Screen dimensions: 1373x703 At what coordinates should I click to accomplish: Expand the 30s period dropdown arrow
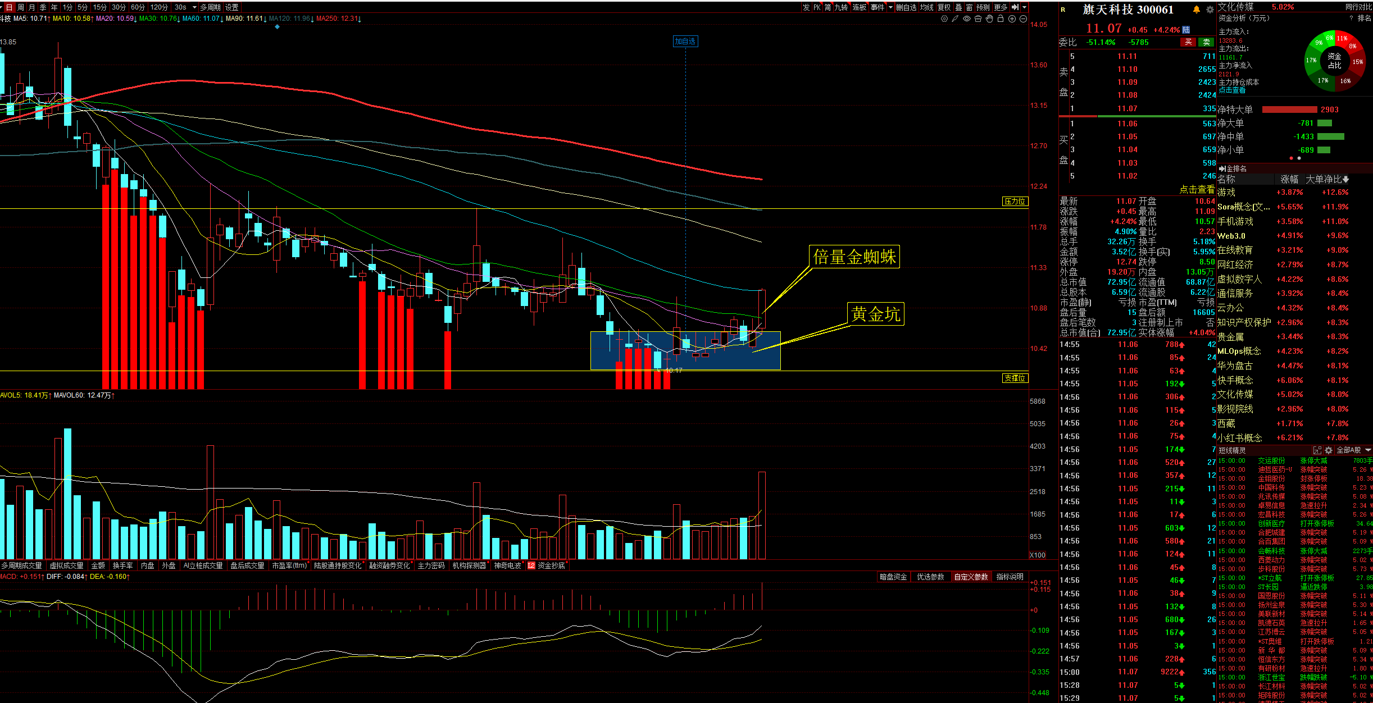(x=194, y=7)
